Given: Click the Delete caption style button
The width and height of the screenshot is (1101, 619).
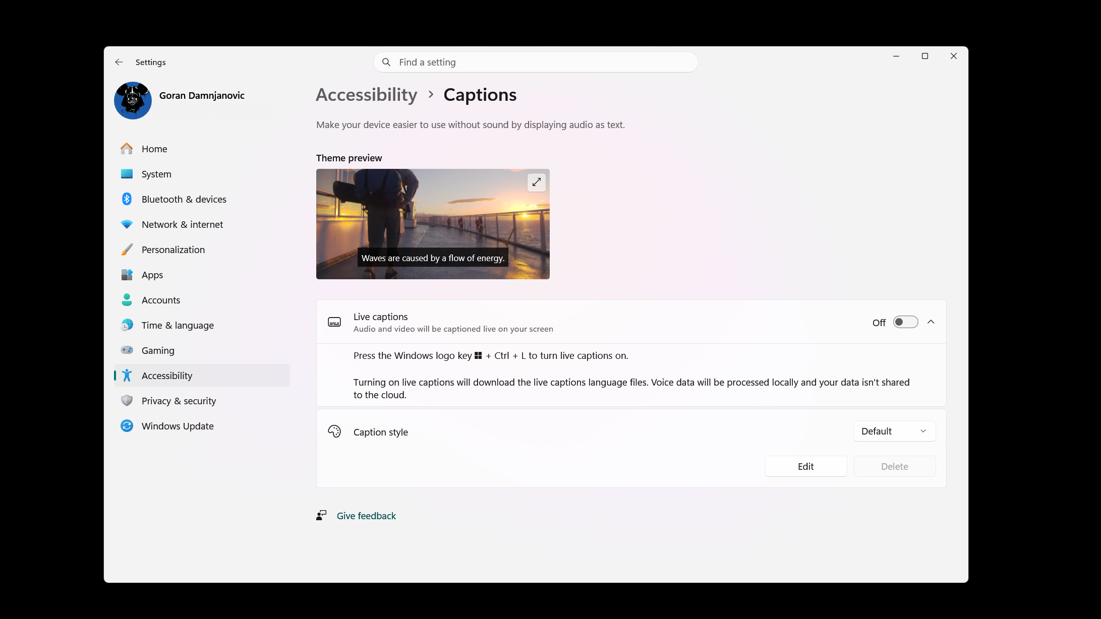Looking at the screenshot, I should [894, 466].
